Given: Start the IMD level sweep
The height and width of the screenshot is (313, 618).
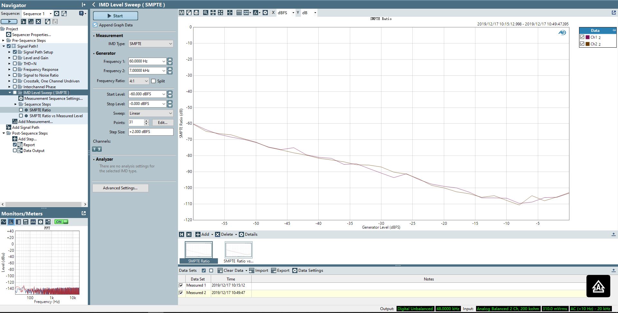Looking at the screenshot, I should pos(116,16).
